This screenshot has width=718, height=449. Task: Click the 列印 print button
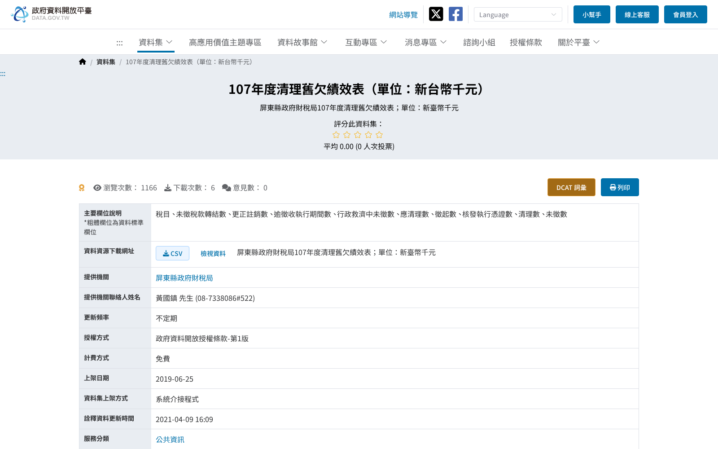click(620, 187)
